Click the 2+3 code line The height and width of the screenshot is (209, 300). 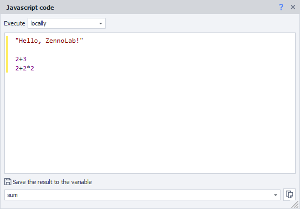[x=21, y=59]
